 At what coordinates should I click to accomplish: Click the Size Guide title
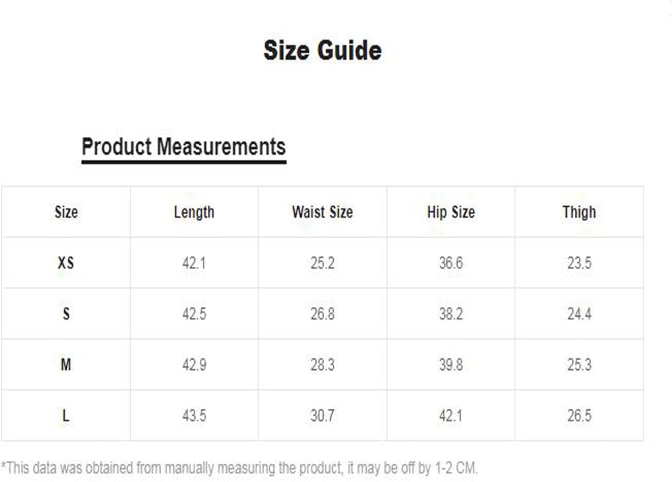(x=322, y=50)
